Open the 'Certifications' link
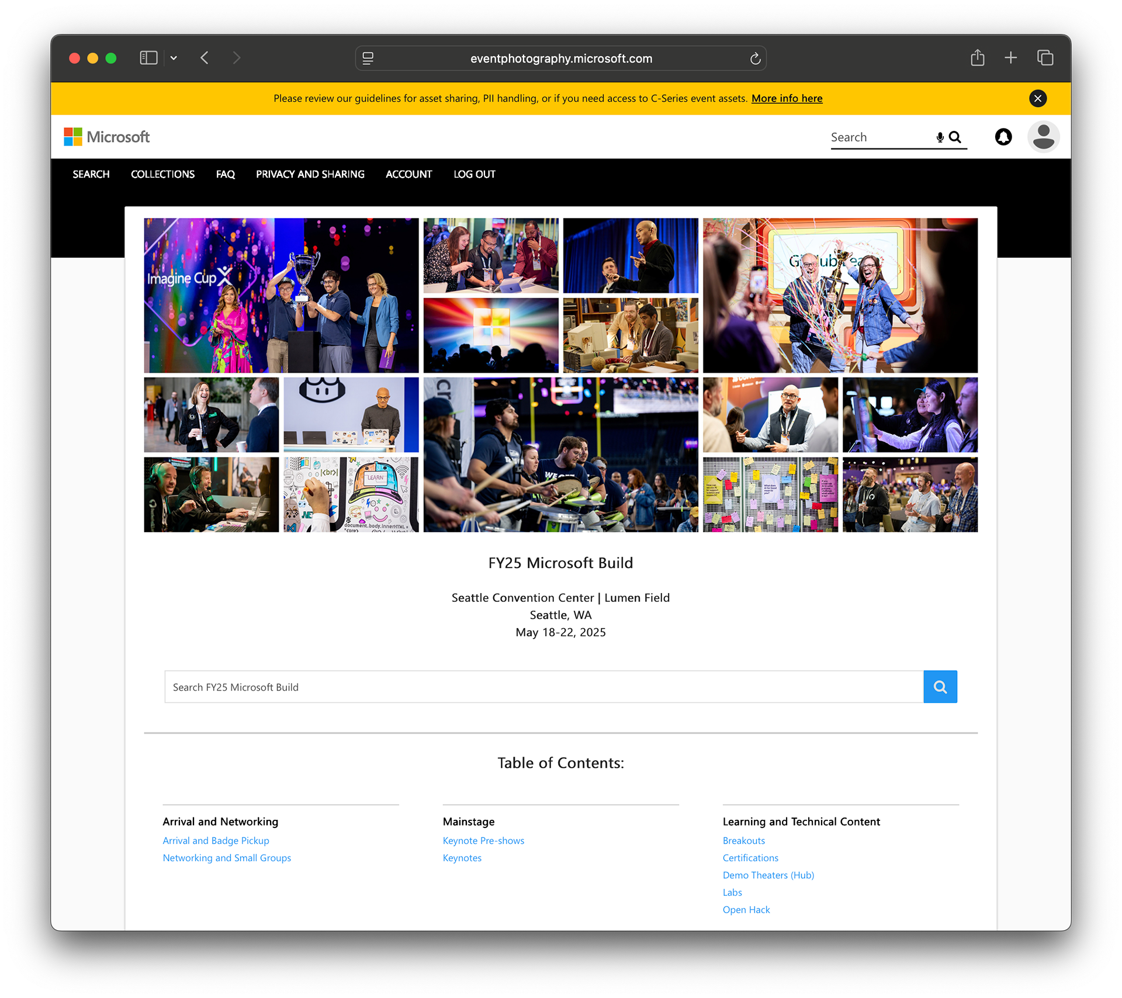The image size is (1122, 998). coord(750,858)
